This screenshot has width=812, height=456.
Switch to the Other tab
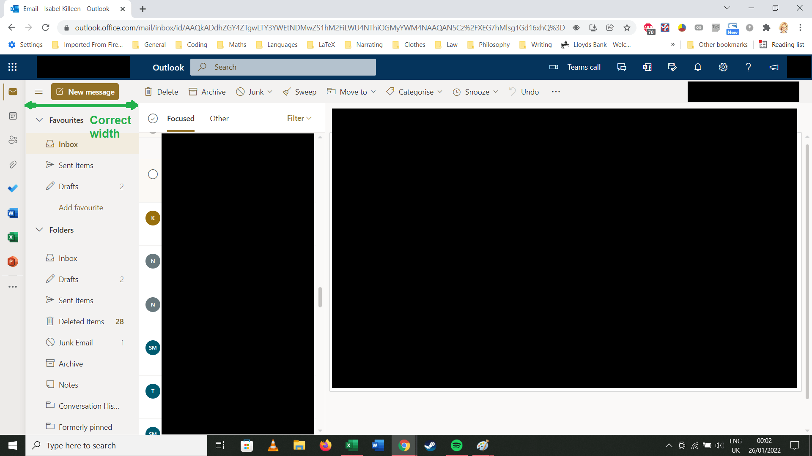(219, 119)
